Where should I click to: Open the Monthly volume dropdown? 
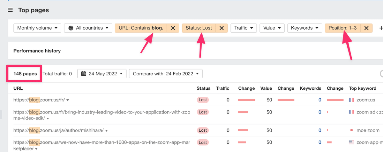click(37, 28)
